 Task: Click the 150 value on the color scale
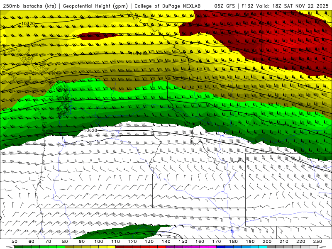click(x=183, y=242)
